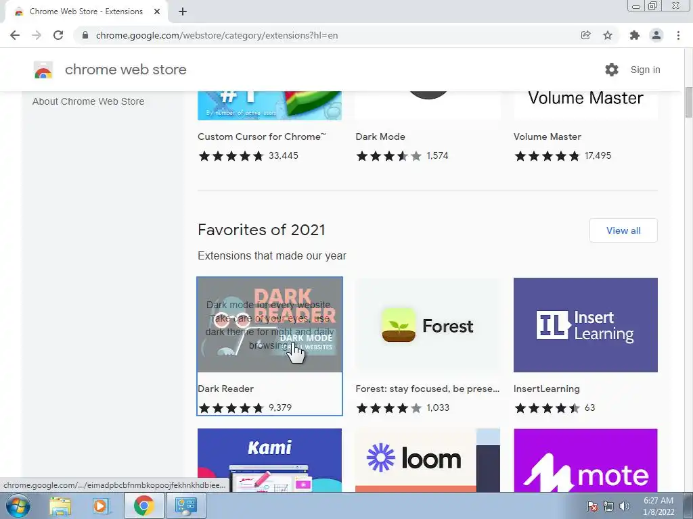Click the Volume Master thumbnail image
The width and height of the screenshot is (693, 519).
click(x=585, y=105)
